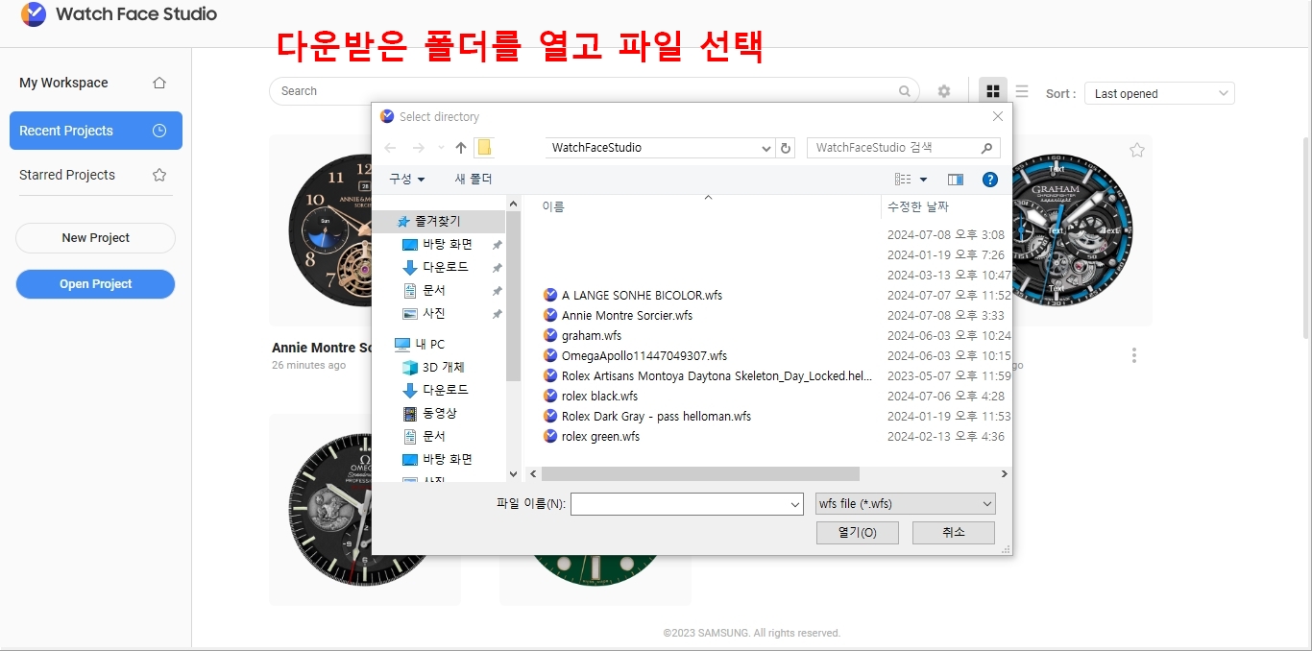Click the main page vertical scrollbar
The height and width of the screenshot is (651, 1312).
(x=1306, y=236)
